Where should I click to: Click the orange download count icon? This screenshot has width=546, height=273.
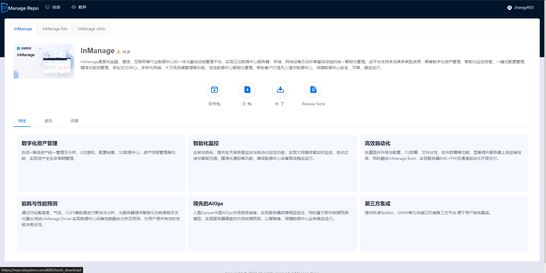(x=119, y=52)
